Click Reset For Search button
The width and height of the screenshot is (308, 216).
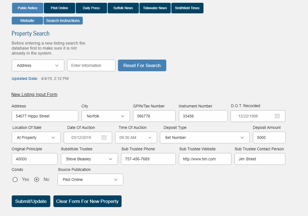[x=142, y=65]
